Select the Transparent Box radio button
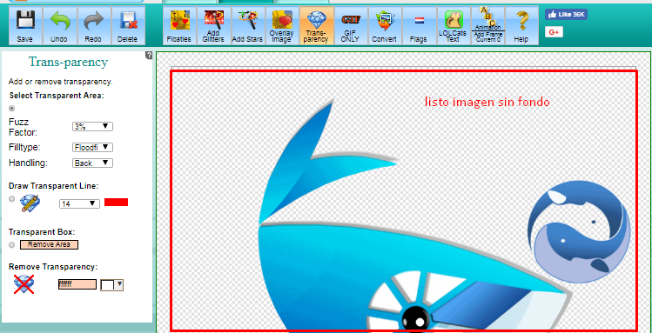This screenshot has height=333, width=652. [11, 244]
